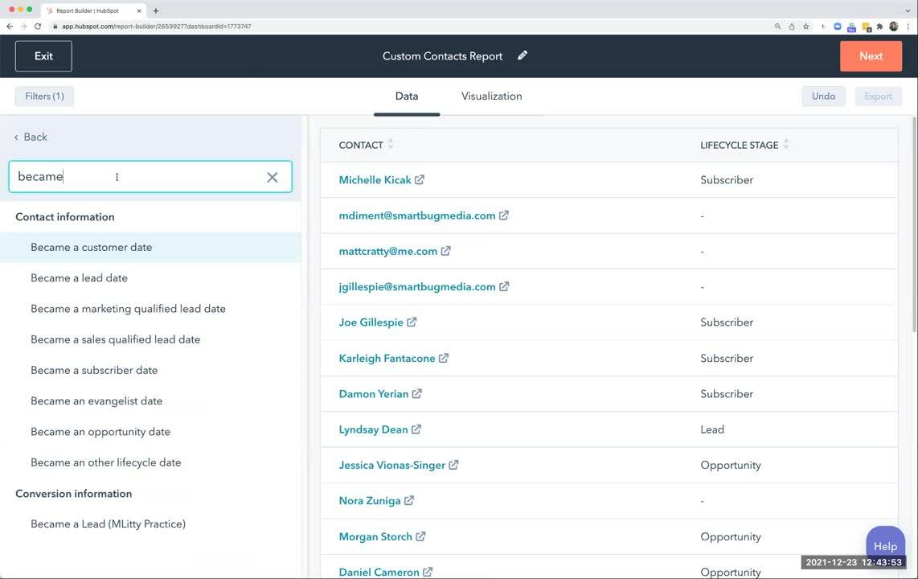Clear the search field with the X icon
Screen dimensions: 918x579
tap(273, 178)
